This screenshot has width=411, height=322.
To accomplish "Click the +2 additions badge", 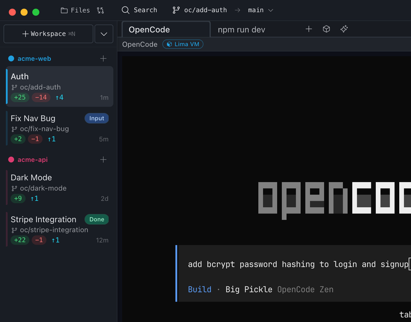I will 18,139.
